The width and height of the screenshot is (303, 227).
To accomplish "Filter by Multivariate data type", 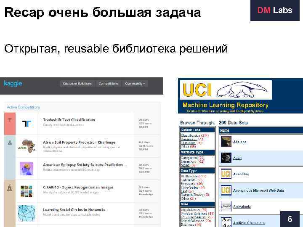I will tap(189, 176).
